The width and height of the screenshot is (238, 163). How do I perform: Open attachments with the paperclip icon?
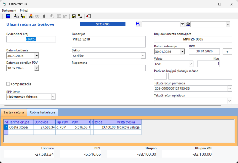(x=44, y=16)
